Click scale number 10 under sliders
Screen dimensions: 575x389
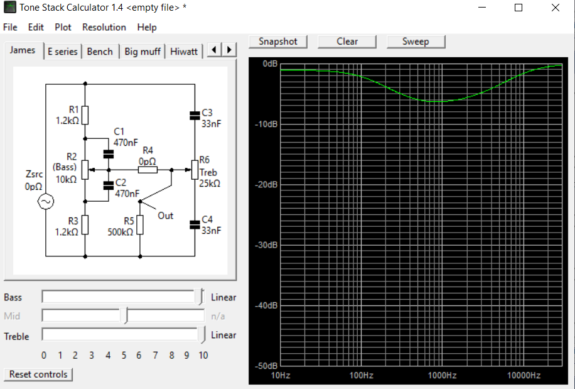pos(203,355)
